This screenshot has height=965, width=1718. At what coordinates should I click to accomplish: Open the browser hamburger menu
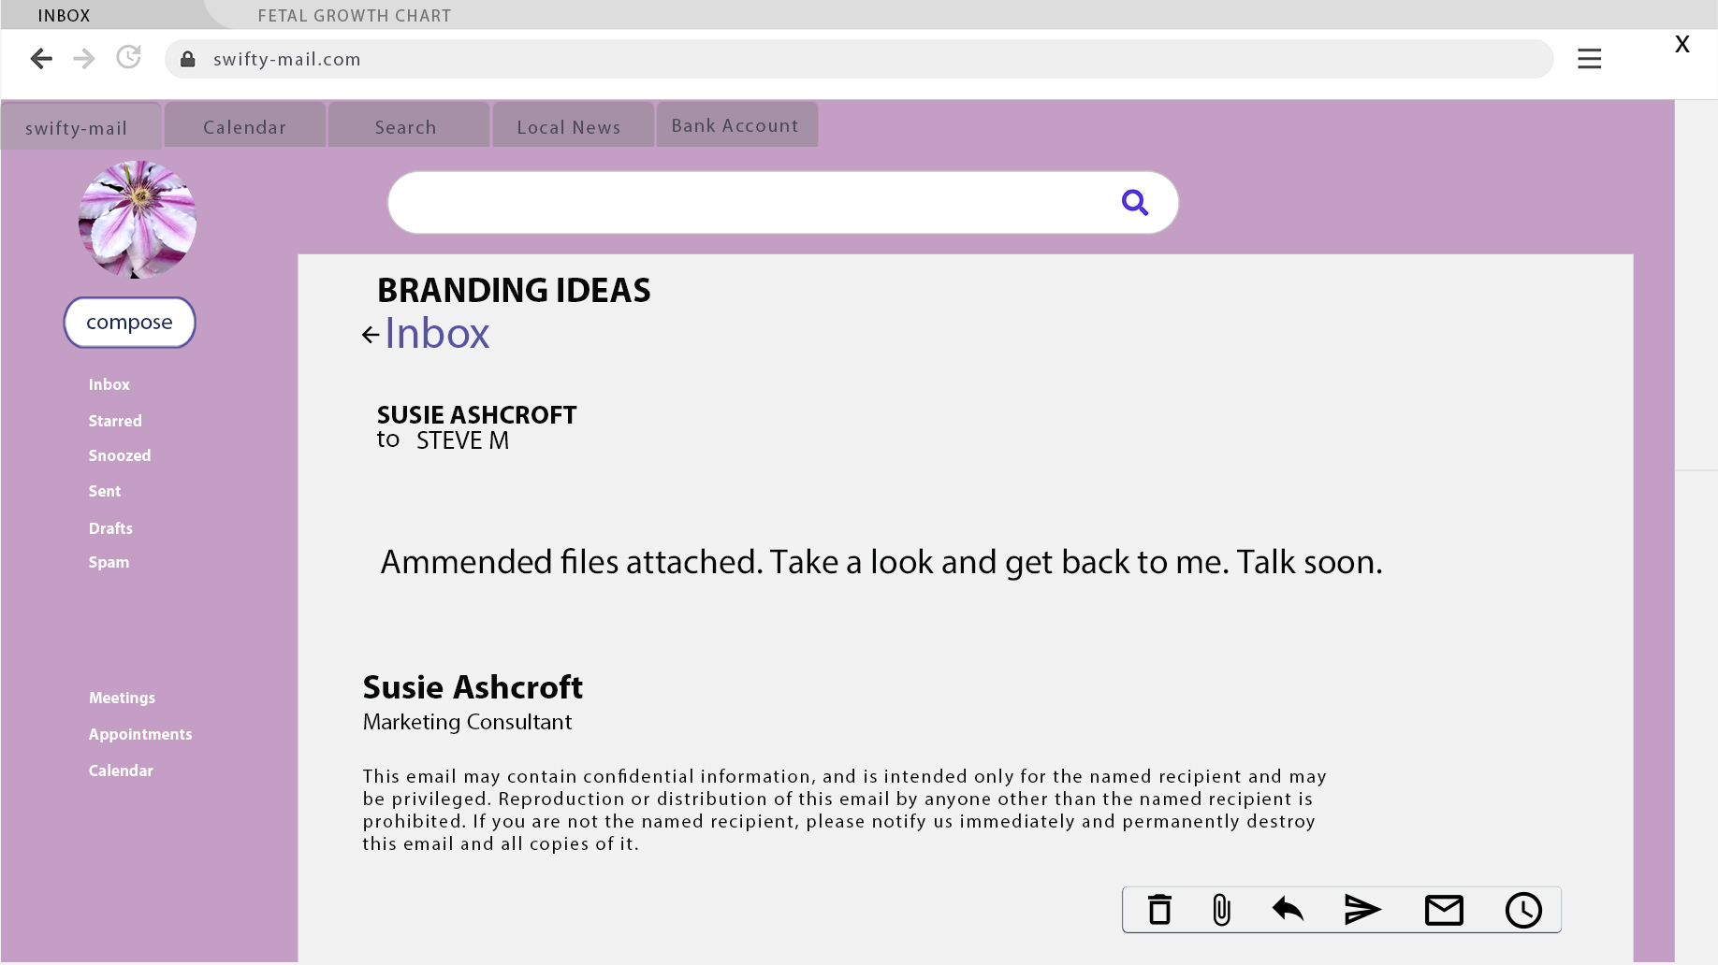click(x=1589, y=59)
